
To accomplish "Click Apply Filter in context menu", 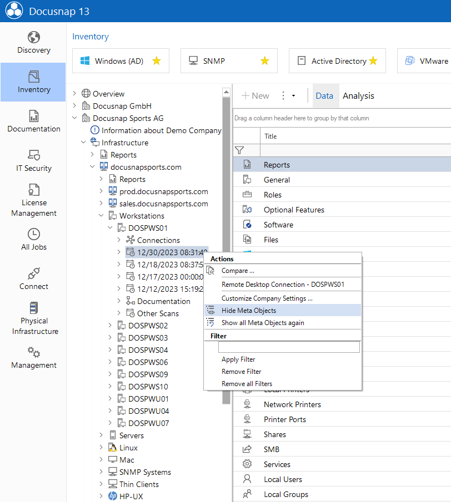I will pyautogui.click(x=283, y=359).
